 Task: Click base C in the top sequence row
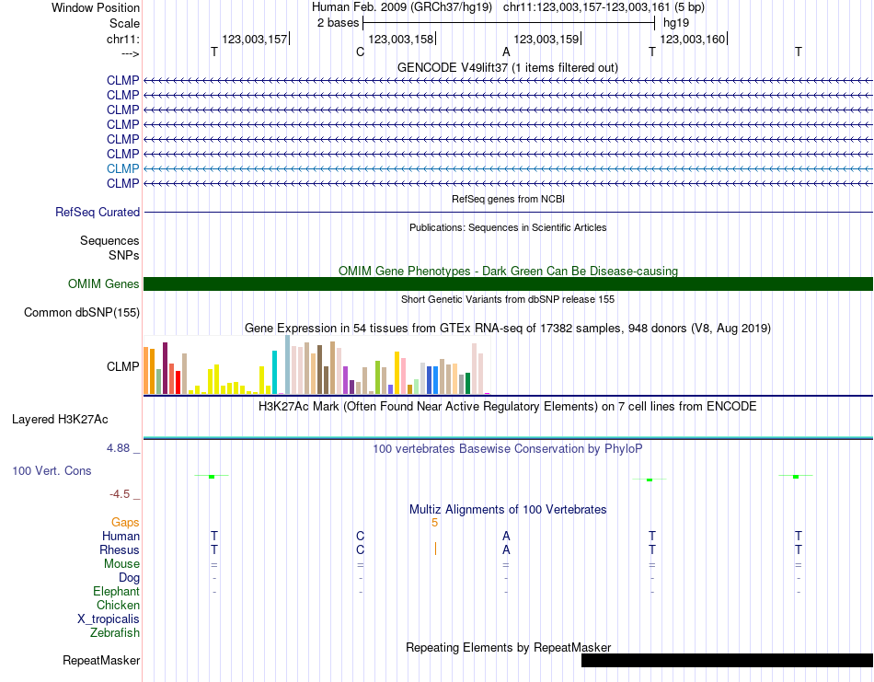click(360, 52)
